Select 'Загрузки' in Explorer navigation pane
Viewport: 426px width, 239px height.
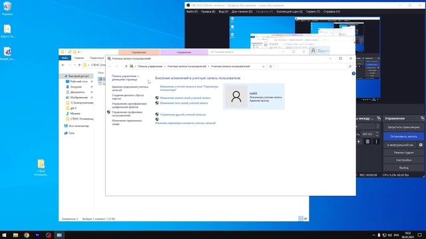tap(76, 87)
